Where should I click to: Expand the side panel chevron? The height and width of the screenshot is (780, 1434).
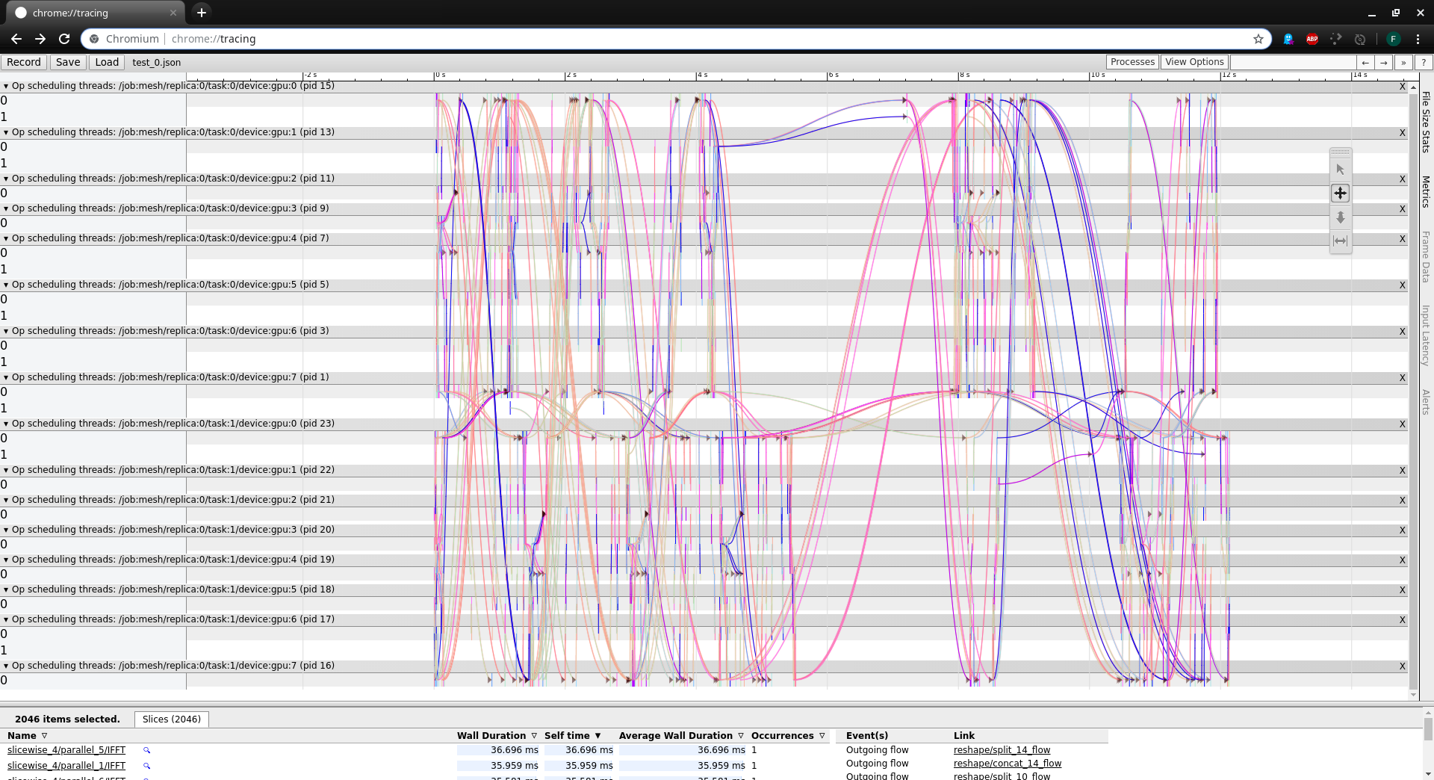1404,63
